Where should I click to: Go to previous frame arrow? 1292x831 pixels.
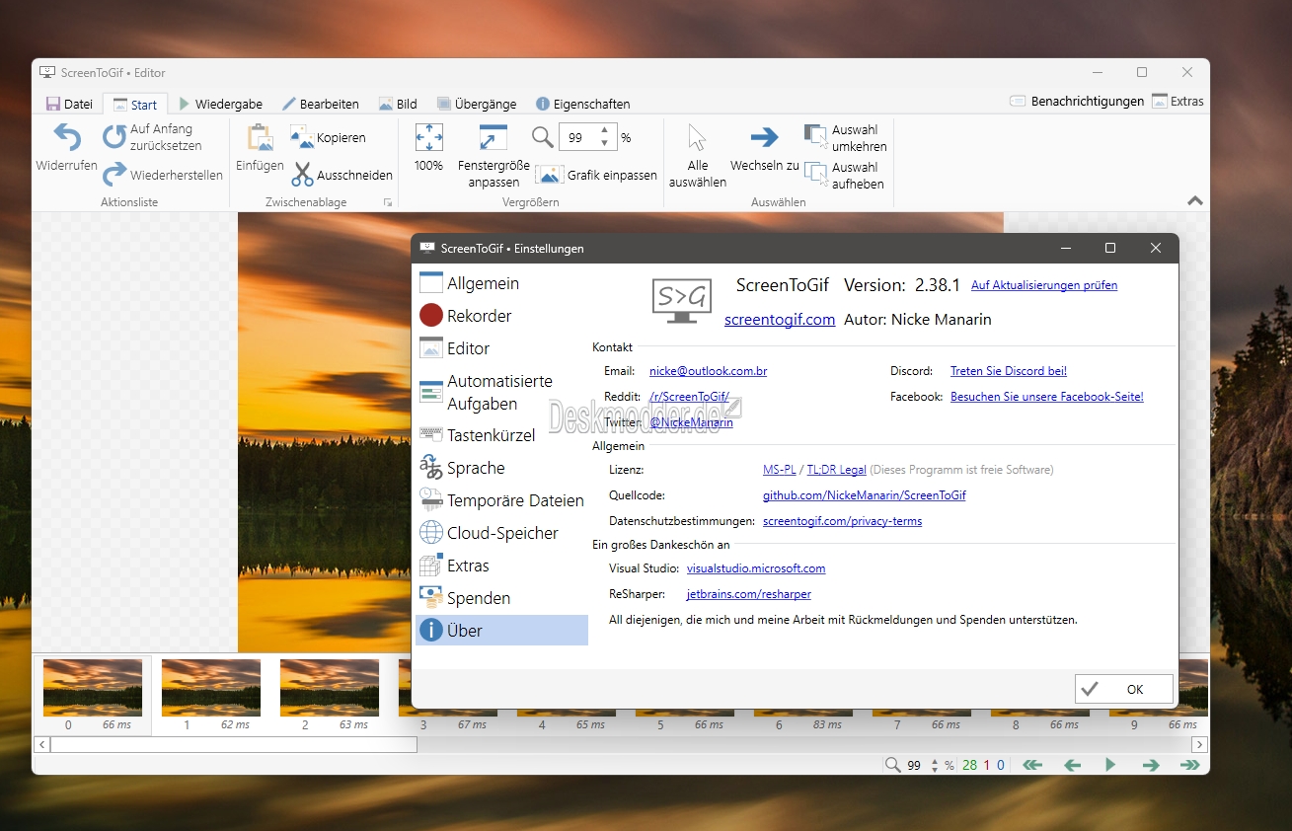click(x=1072, y=765)
